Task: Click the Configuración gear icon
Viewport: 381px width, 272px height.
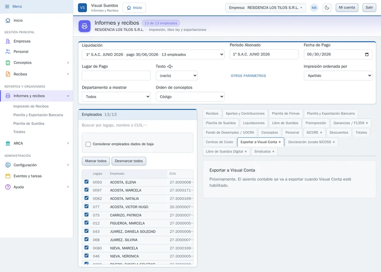Action: pyautogui.click(x=8, y=165)
